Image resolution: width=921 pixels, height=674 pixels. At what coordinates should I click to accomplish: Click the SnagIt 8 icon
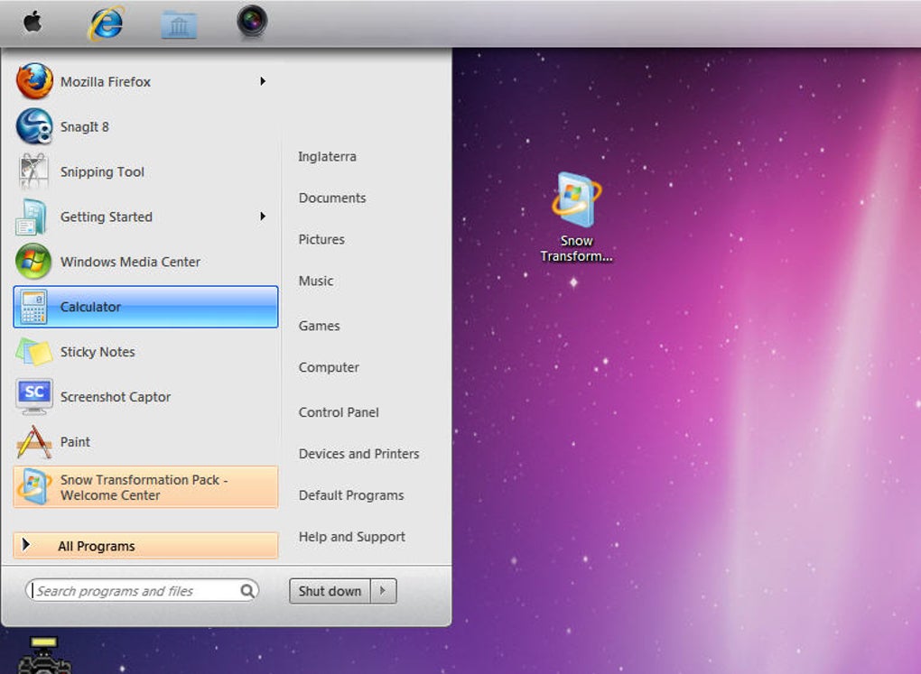click(34, 126)
